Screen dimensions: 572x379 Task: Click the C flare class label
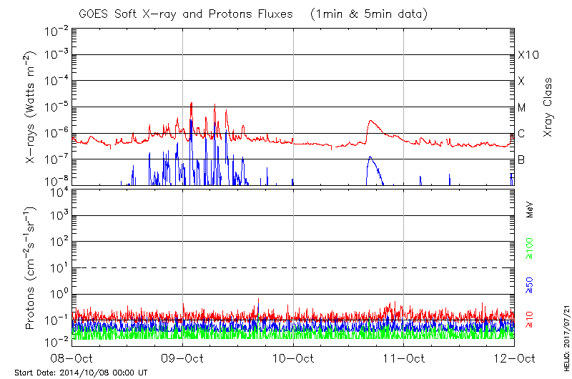521,134
